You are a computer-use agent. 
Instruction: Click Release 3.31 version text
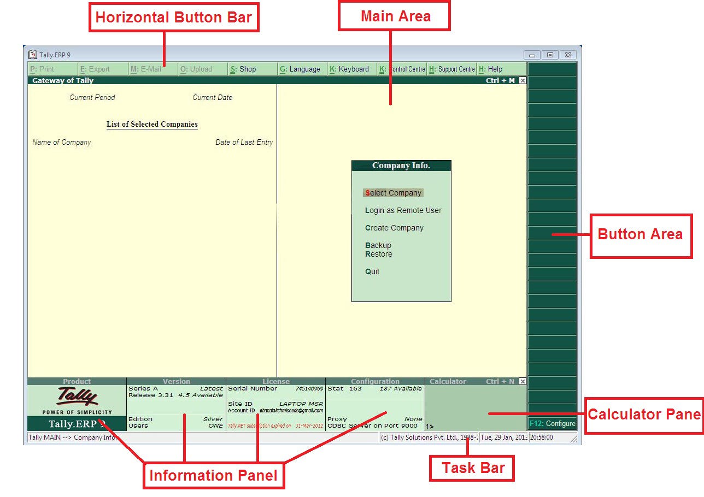151,395
